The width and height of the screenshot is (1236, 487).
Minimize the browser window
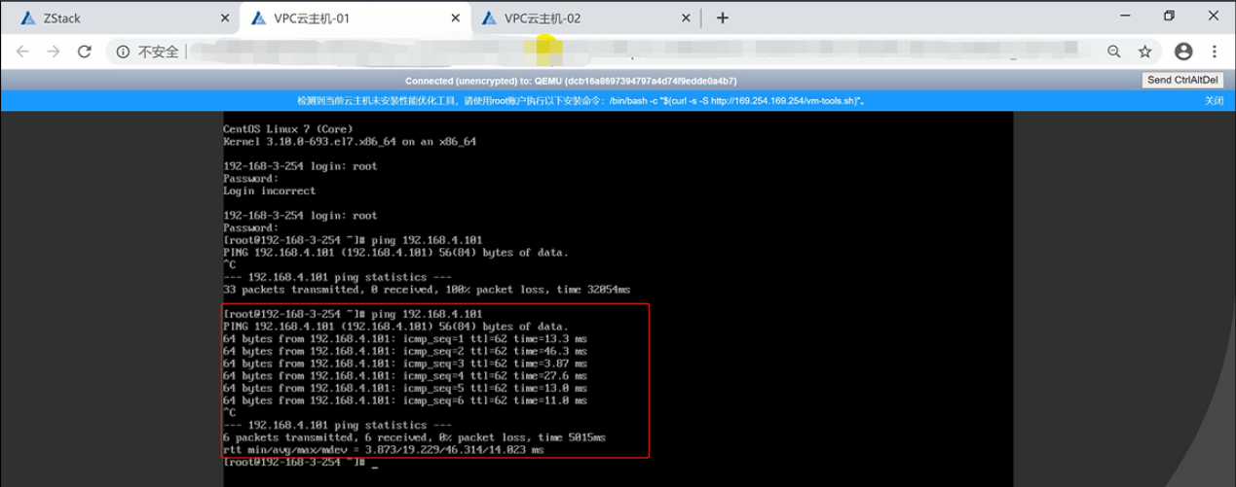point(1125,16)
